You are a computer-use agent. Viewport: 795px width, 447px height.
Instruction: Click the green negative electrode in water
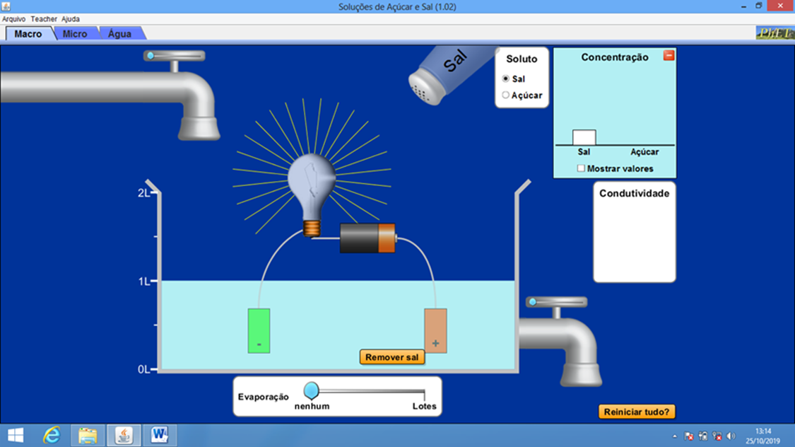tap(259, 330)
